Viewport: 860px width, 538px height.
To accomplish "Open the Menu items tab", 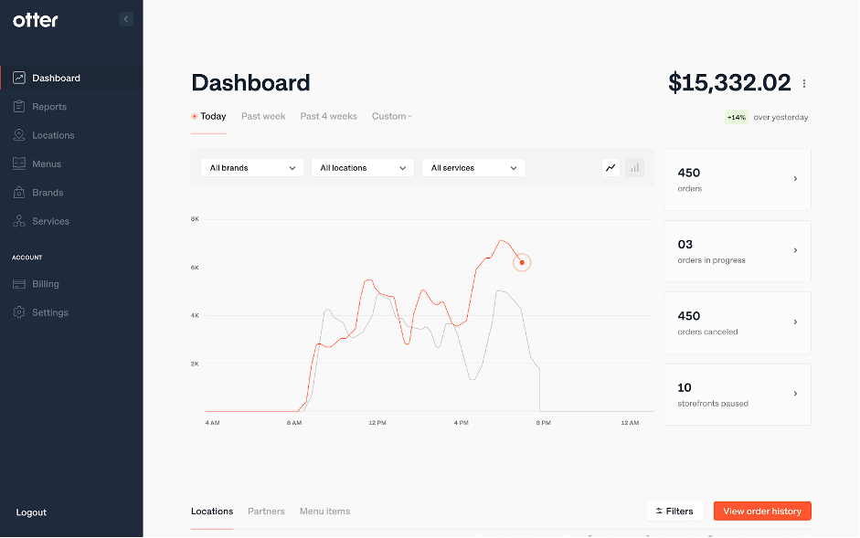I will 324,511.
